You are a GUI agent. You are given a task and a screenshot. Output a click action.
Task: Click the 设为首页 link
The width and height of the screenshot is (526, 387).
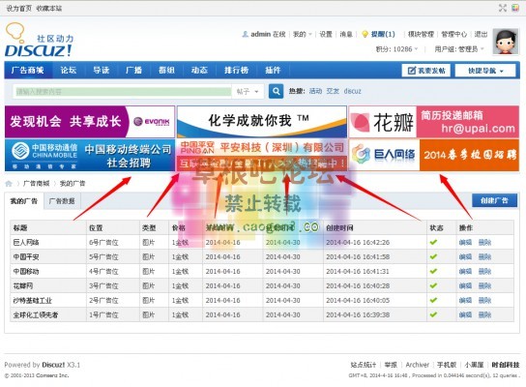point(18,8)
